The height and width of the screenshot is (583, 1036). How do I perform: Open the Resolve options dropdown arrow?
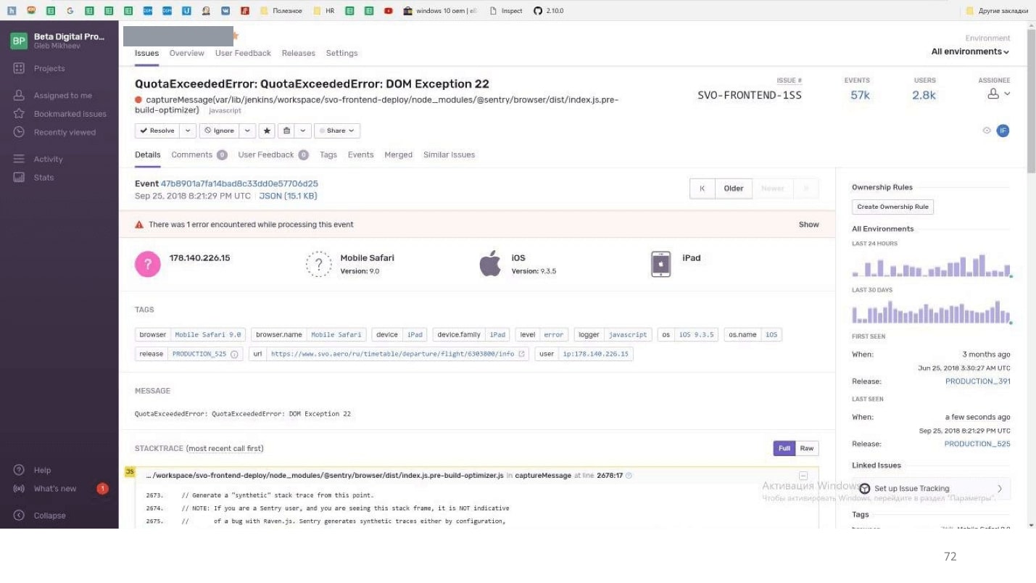188,131
